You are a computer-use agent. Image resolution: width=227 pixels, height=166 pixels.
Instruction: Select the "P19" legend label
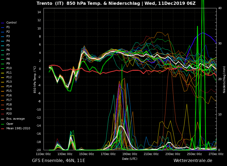pos(9,109)
